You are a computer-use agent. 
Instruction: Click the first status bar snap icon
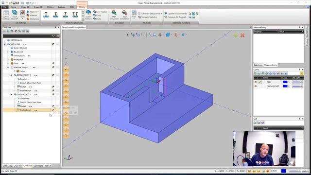tap(249, 171)
